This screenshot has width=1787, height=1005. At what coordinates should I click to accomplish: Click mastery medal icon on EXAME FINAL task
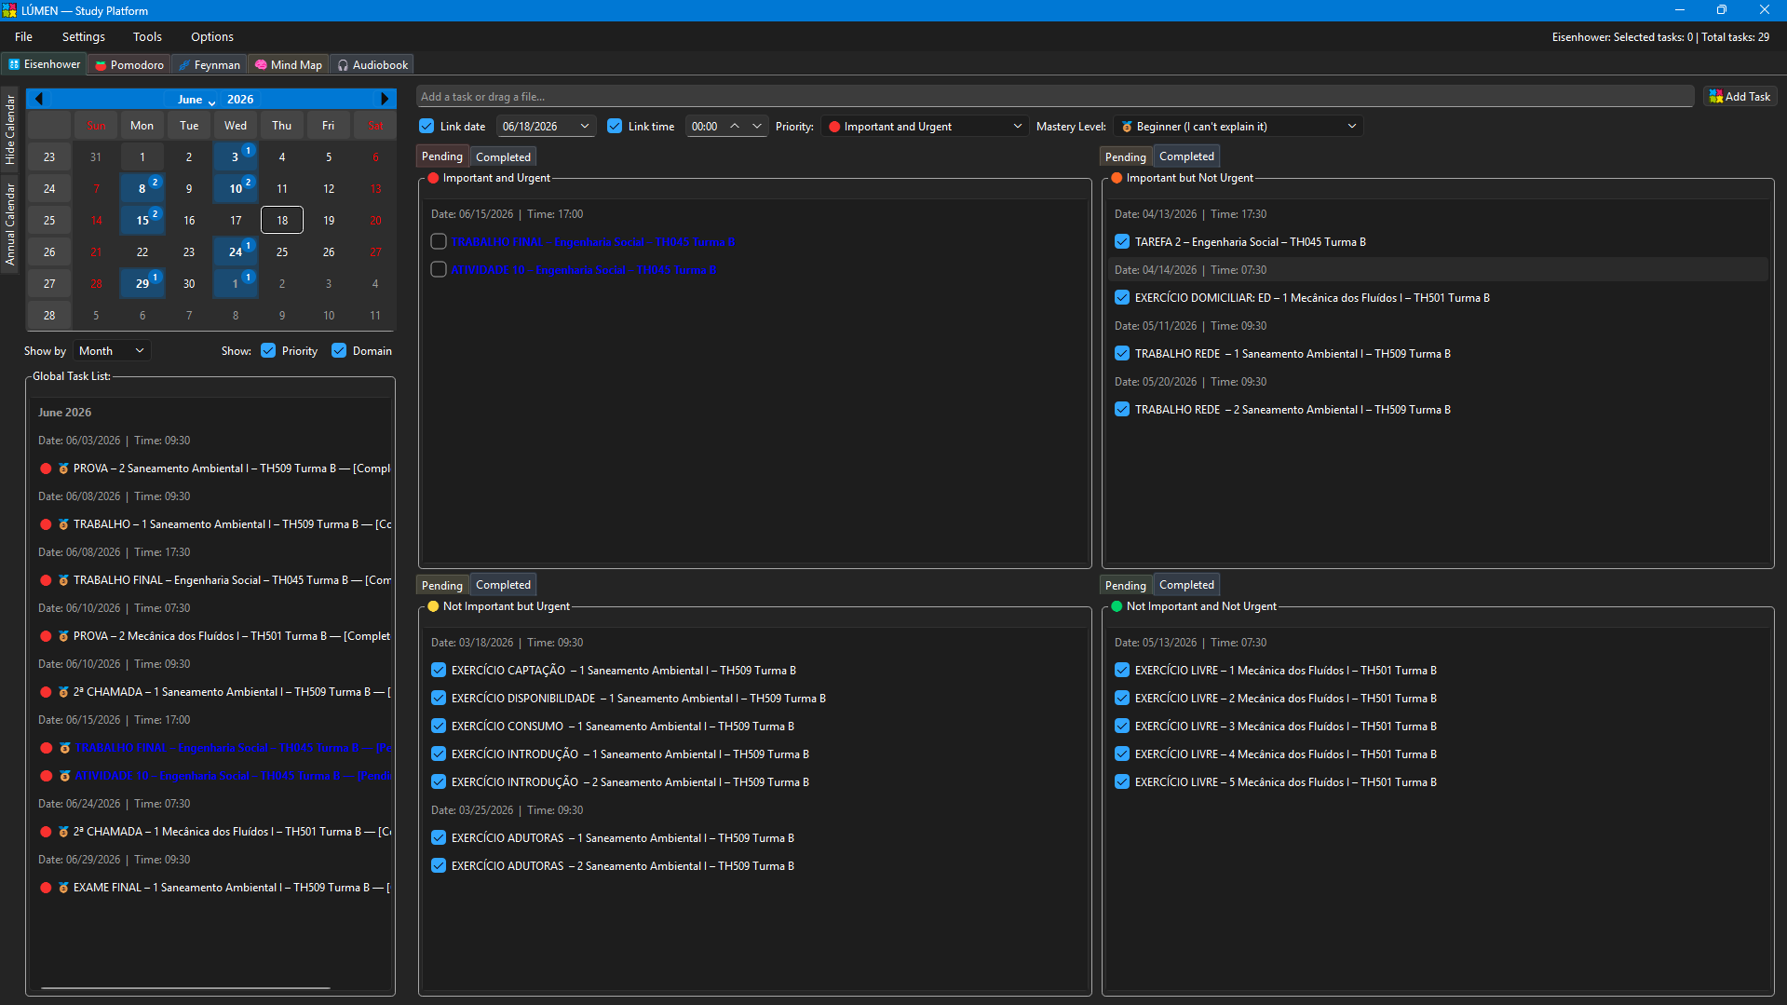point(64,888)
